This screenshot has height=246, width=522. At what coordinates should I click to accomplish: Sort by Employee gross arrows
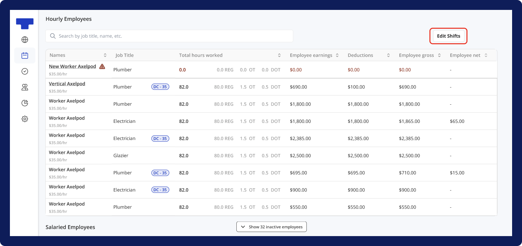[x=439, y=55]
